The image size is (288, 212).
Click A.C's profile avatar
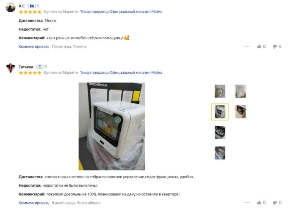11,7
